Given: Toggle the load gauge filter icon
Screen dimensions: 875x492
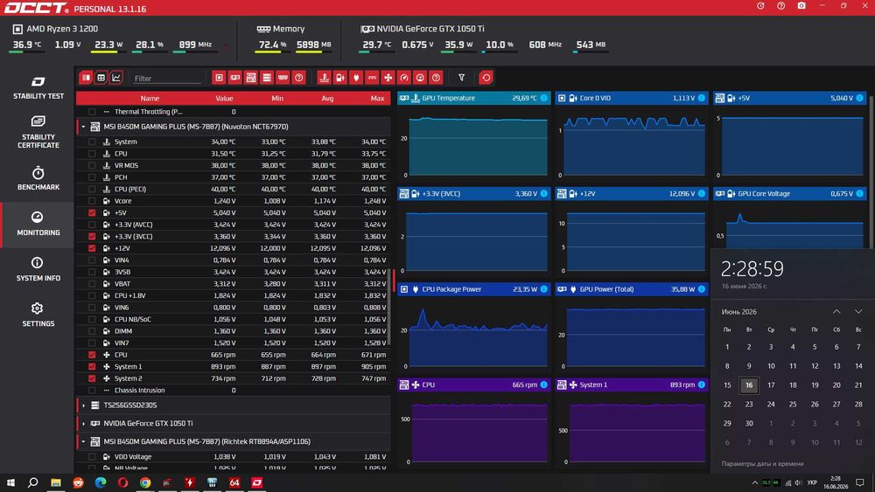Looking at the screenshot, I should click(x=420, y=78).
